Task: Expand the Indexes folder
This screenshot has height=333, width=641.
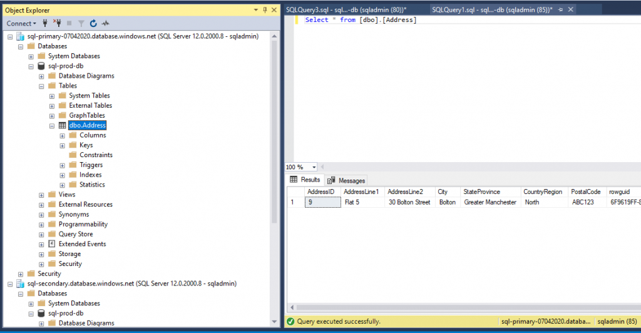Action: tap(62, 175)
